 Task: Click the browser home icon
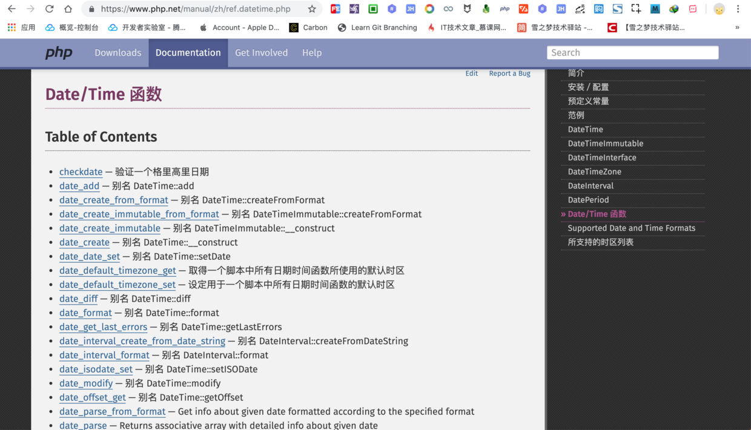tap(68, 8)
